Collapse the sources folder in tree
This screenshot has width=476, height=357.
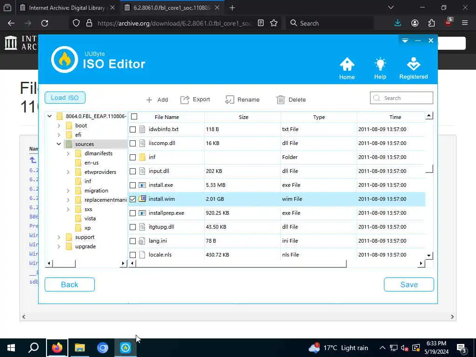pyautogui.click(x=59, y=144)
